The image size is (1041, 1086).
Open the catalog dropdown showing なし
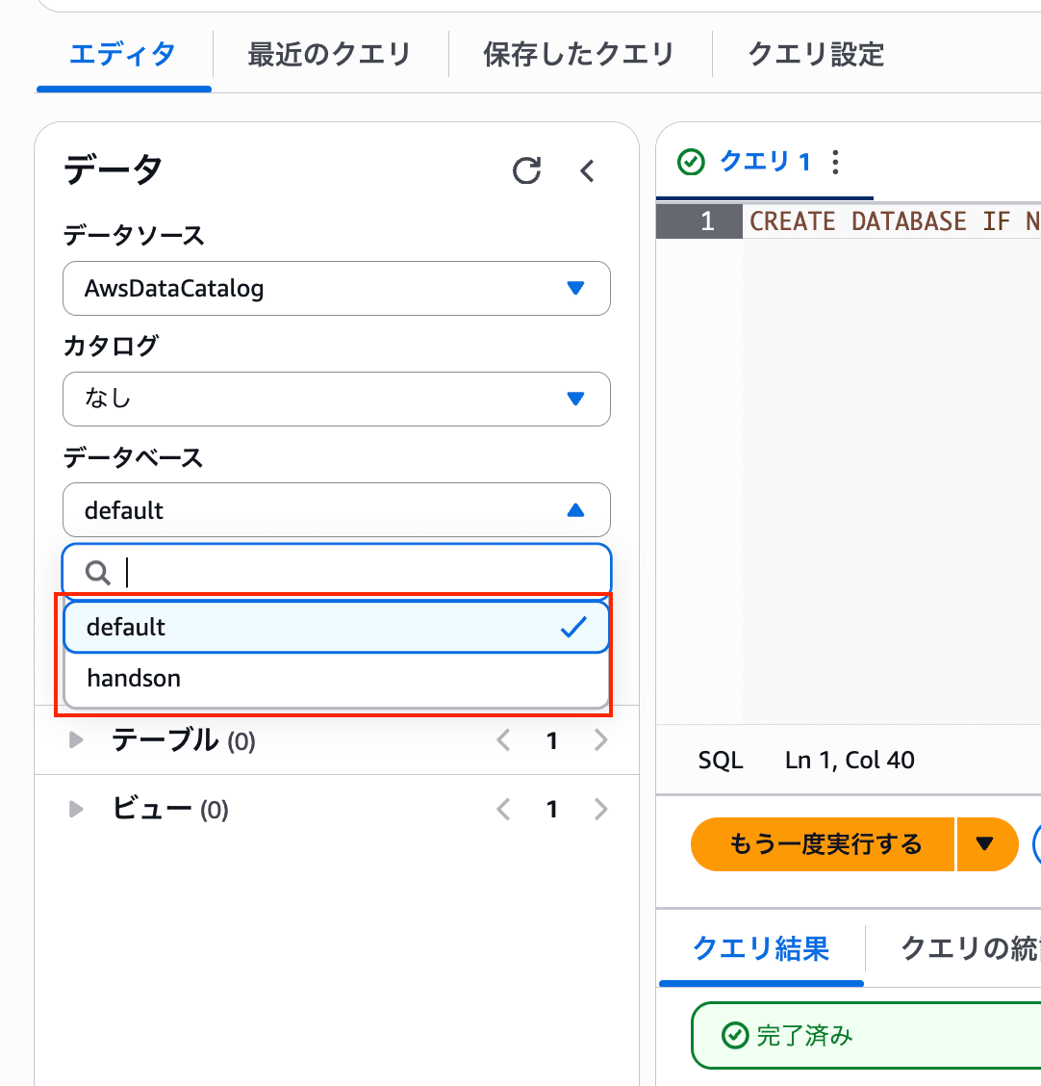click(337, 399)
